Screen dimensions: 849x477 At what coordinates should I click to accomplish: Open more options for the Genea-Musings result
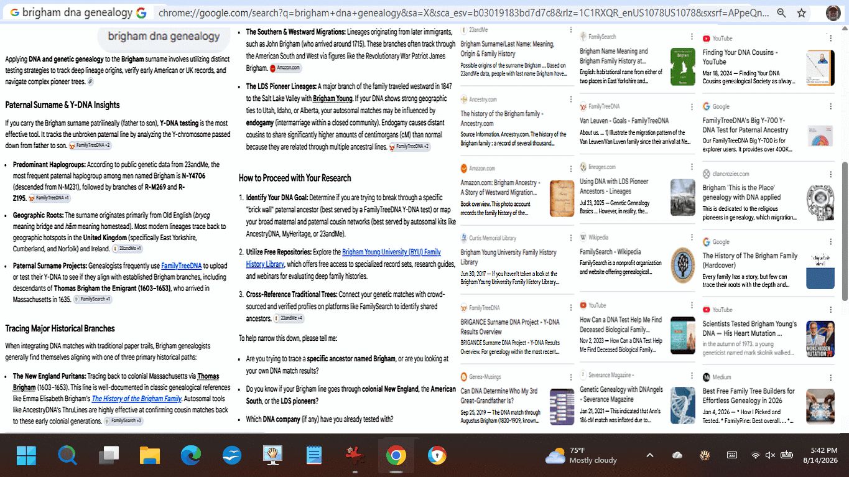[570, 377]
